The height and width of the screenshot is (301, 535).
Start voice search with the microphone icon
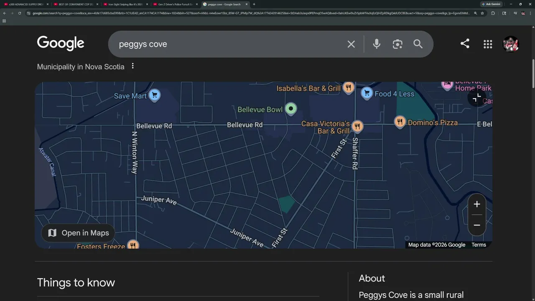(x=377, y=44)
